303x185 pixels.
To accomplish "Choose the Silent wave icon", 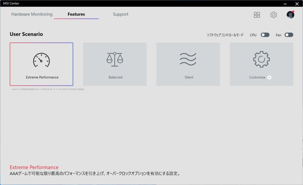I will 188,59.
